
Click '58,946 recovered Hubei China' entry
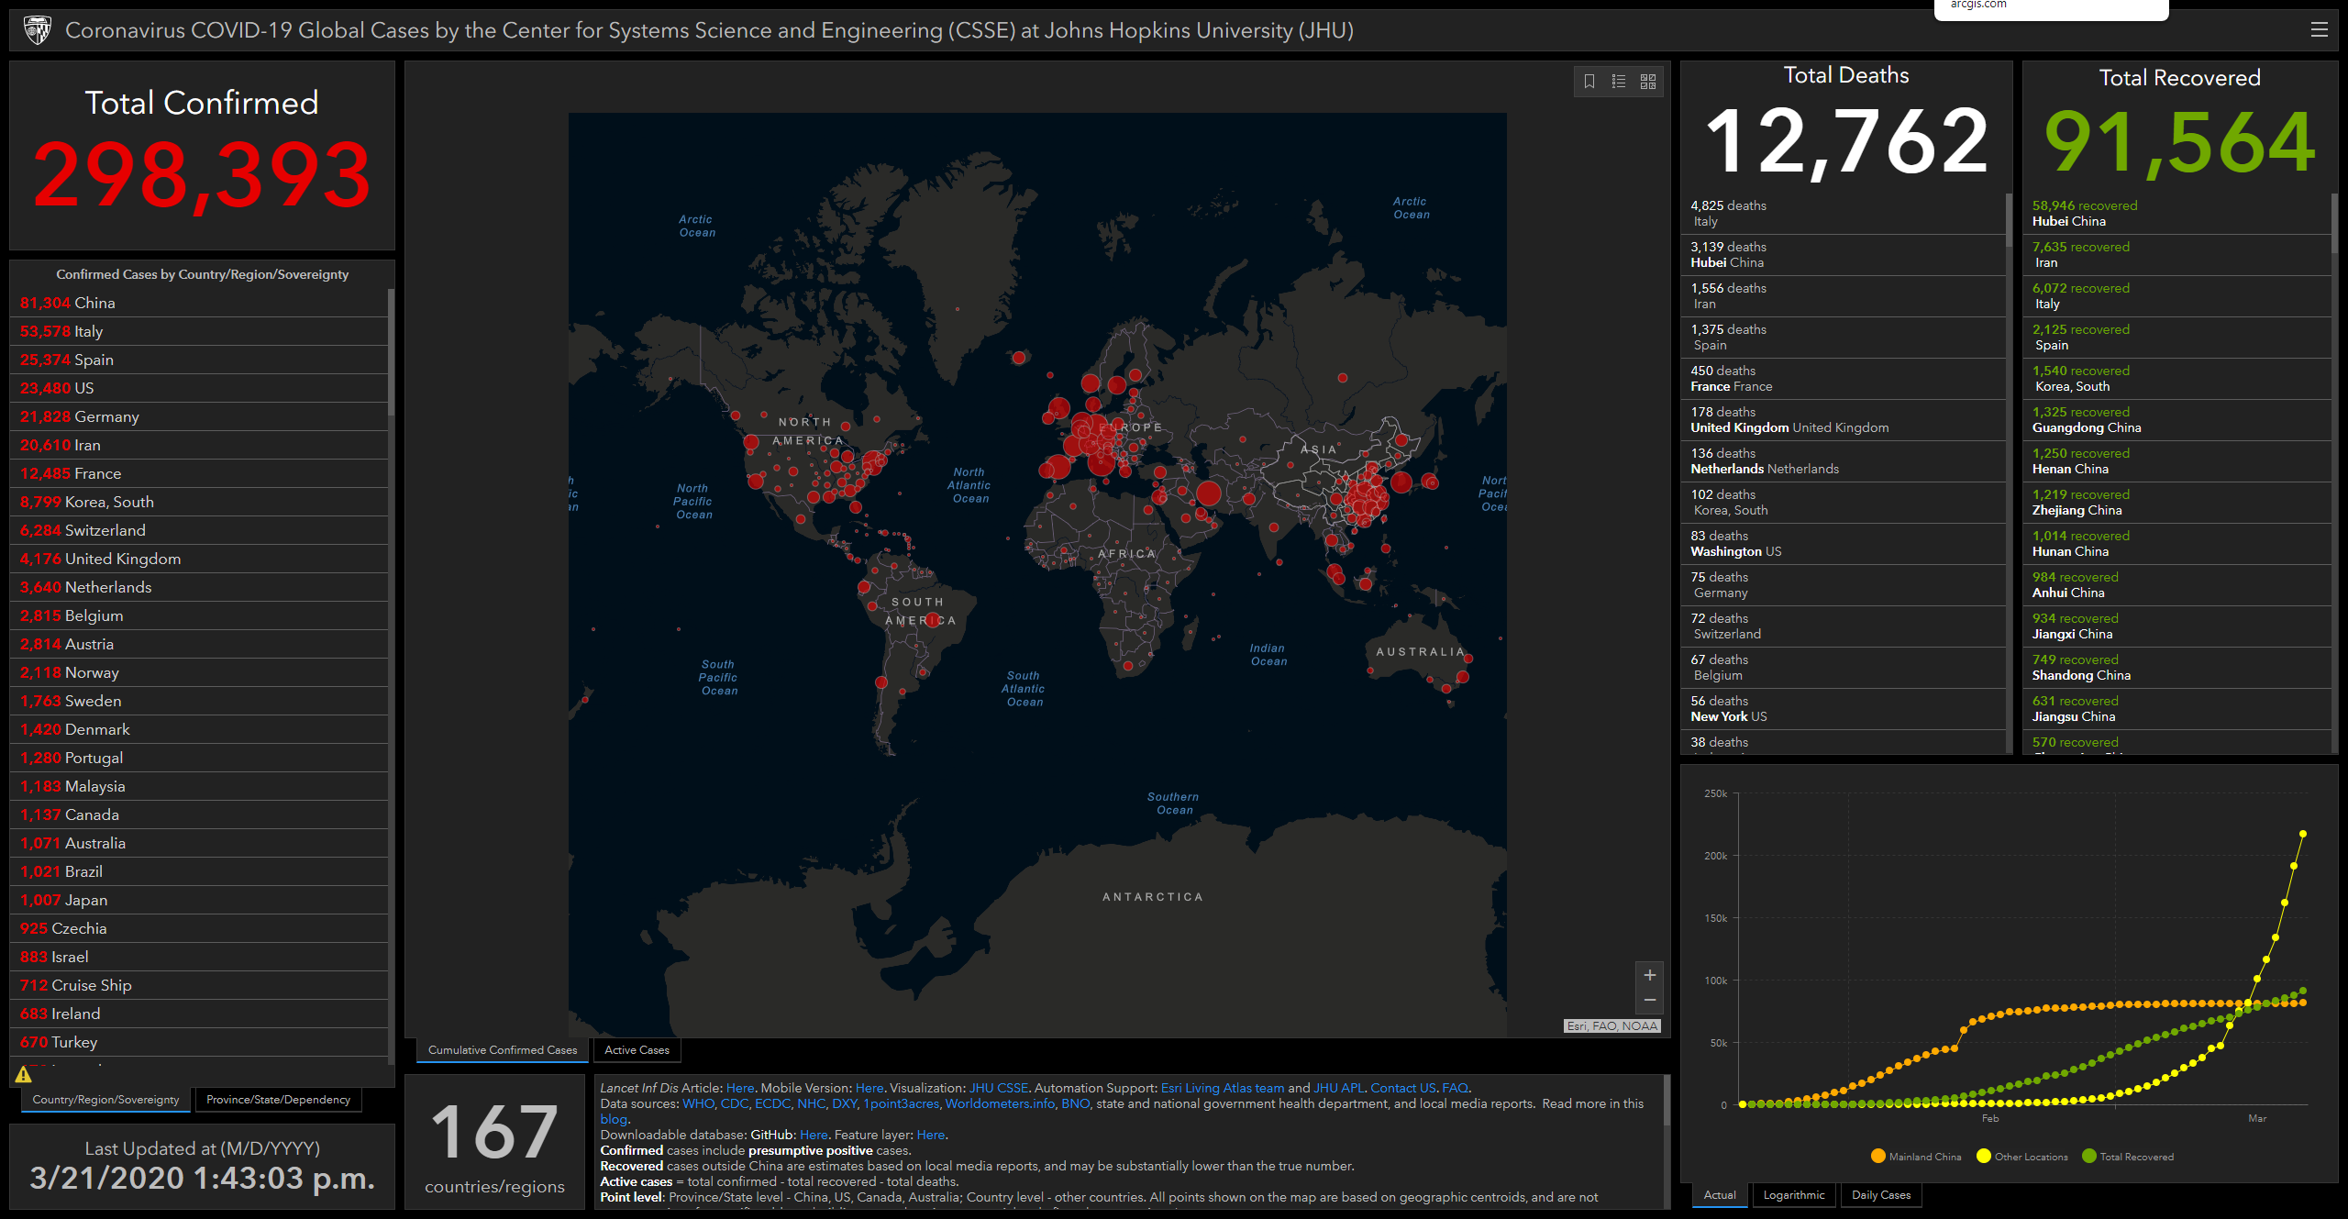pos(2177,214)
